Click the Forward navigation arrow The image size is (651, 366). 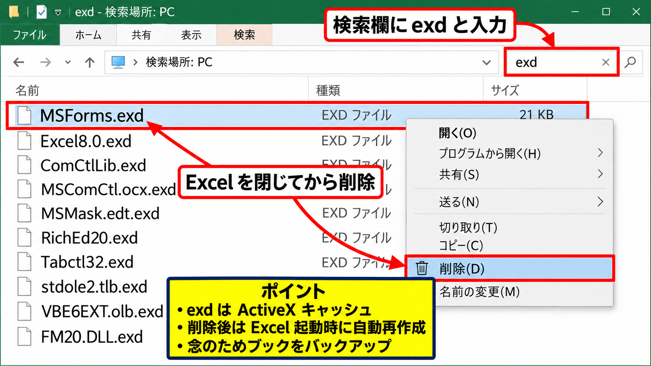point(46,62)
